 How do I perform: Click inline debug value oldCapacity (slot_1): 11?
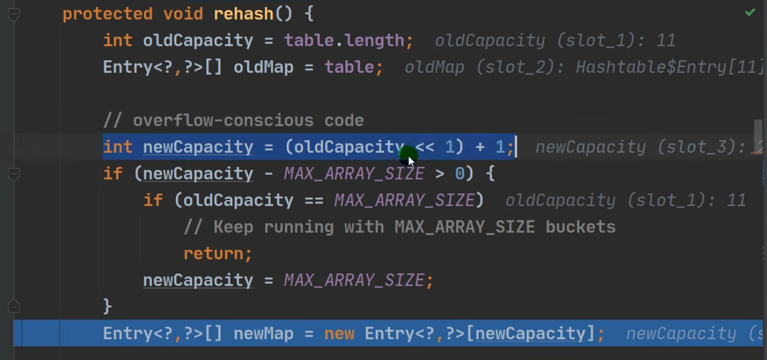[x=554, y=40]
